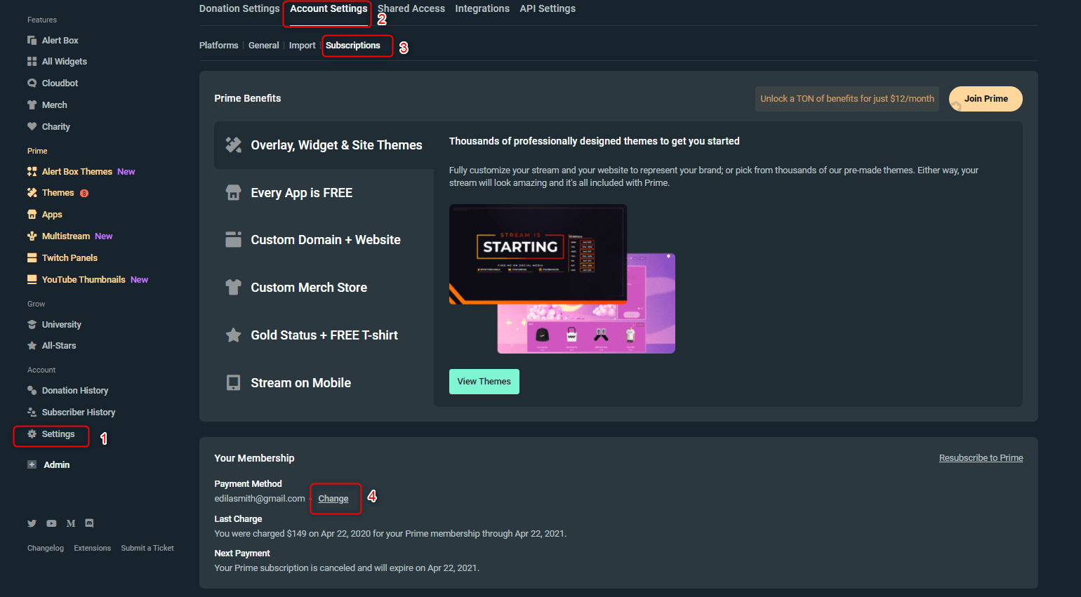
Task: Click Change payment method link
Action: coord(333,499)
